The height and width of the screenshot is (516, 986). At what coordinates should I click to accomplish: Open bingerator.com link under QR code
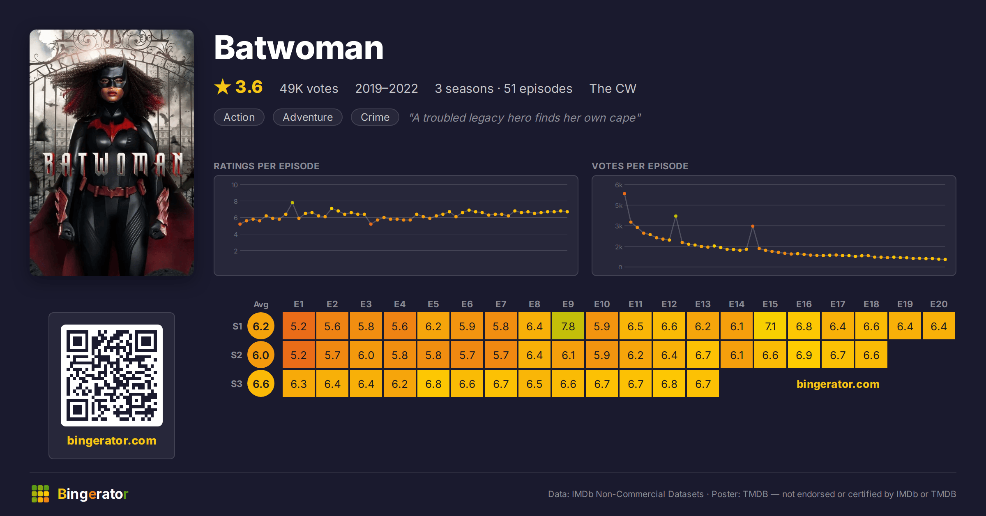click(x=112, y=440)
